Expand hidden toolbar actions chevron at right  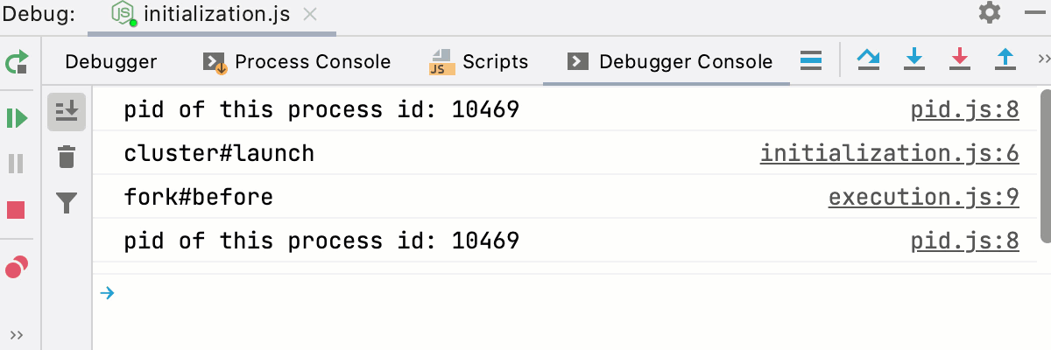1042,59
